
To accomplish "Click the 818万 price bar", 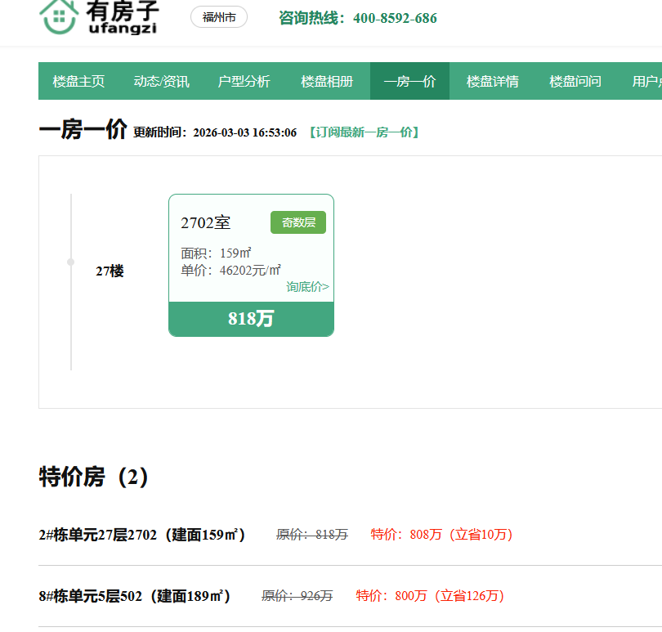I will [251, 319].
